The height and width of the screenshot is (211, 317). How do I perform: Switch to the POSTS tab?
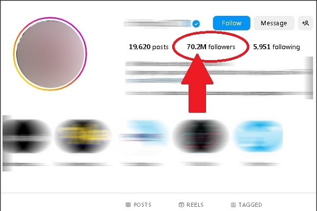click(x=138, y=205)
